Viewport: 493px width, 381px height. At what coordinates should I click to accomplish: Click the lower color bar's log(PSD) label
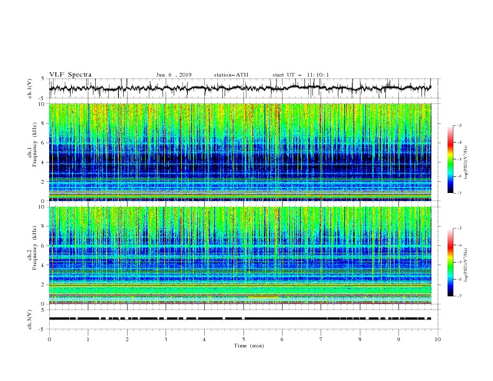(x=466, y=265)
